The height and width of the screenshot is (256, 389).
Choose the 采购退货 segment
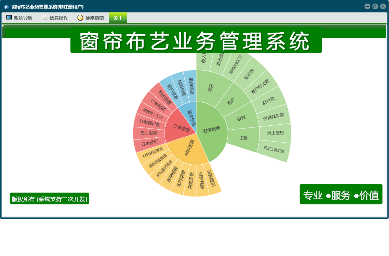[x=191, y=181]
